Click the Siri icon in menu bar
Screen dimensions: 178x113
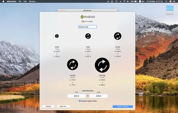tap(170, 1)
